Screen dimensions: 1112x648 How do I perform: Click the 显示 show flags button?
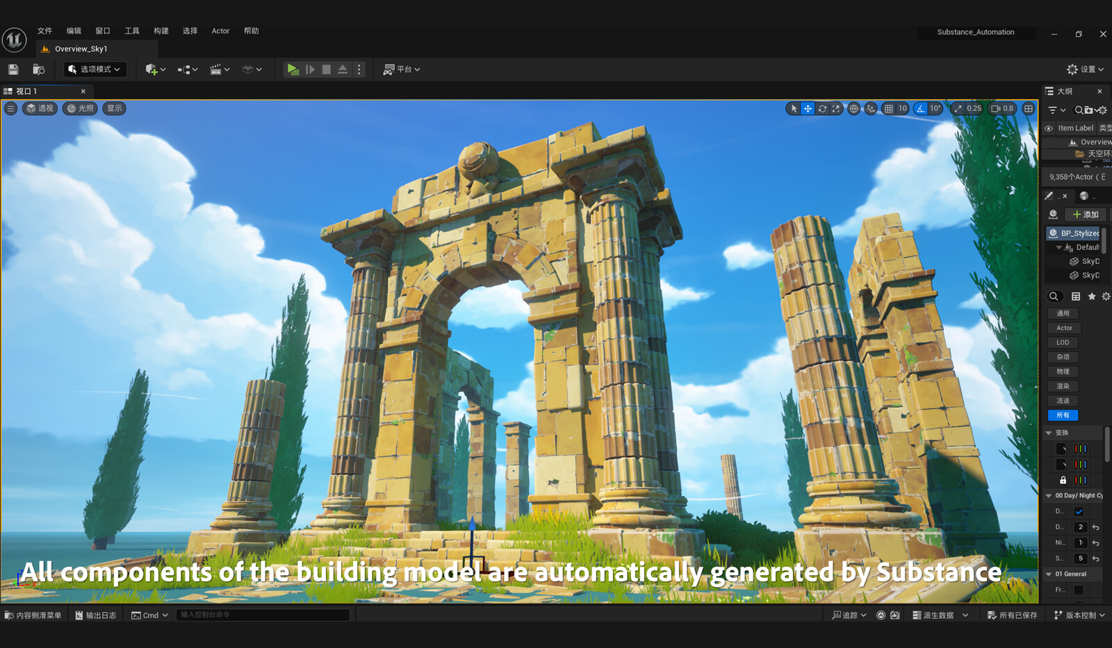[x=115, y=108]
